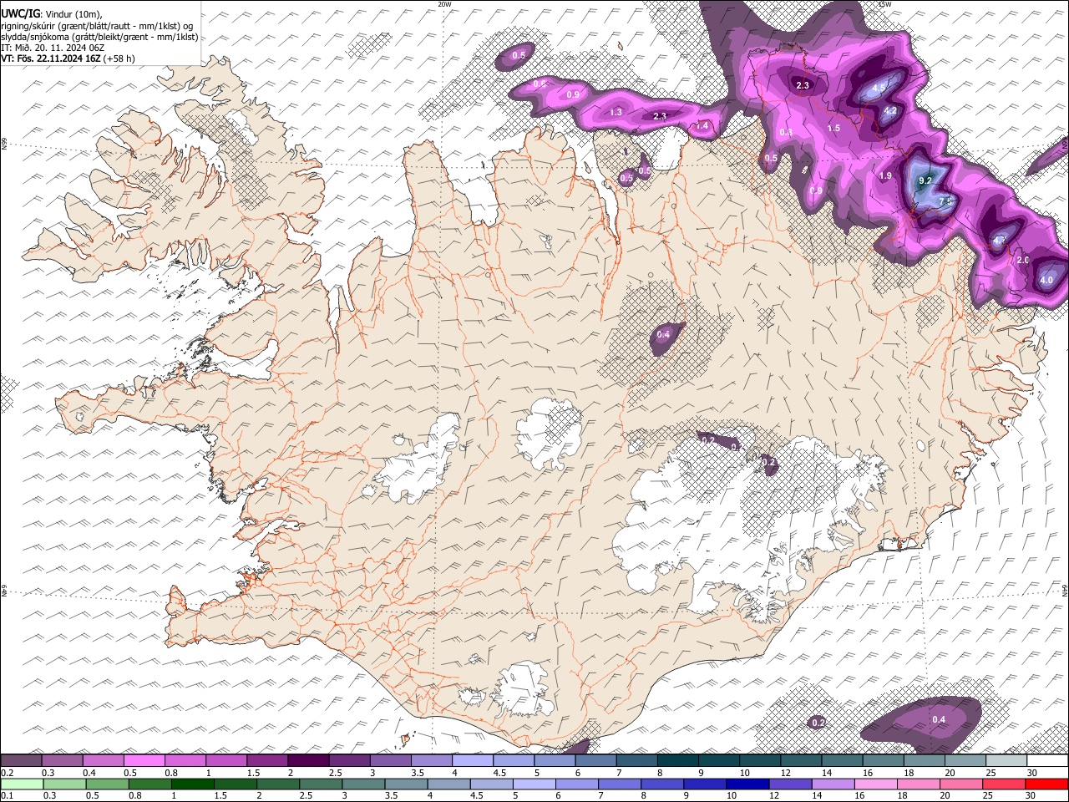
Task: Pick the snow scale swatch starting at 4
Action: pos(473,761)
